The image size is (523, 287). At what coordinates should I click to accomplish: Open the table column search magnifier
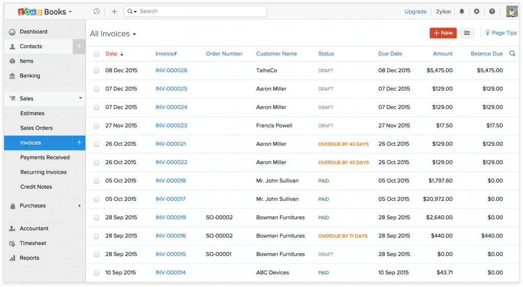[512, 54]
